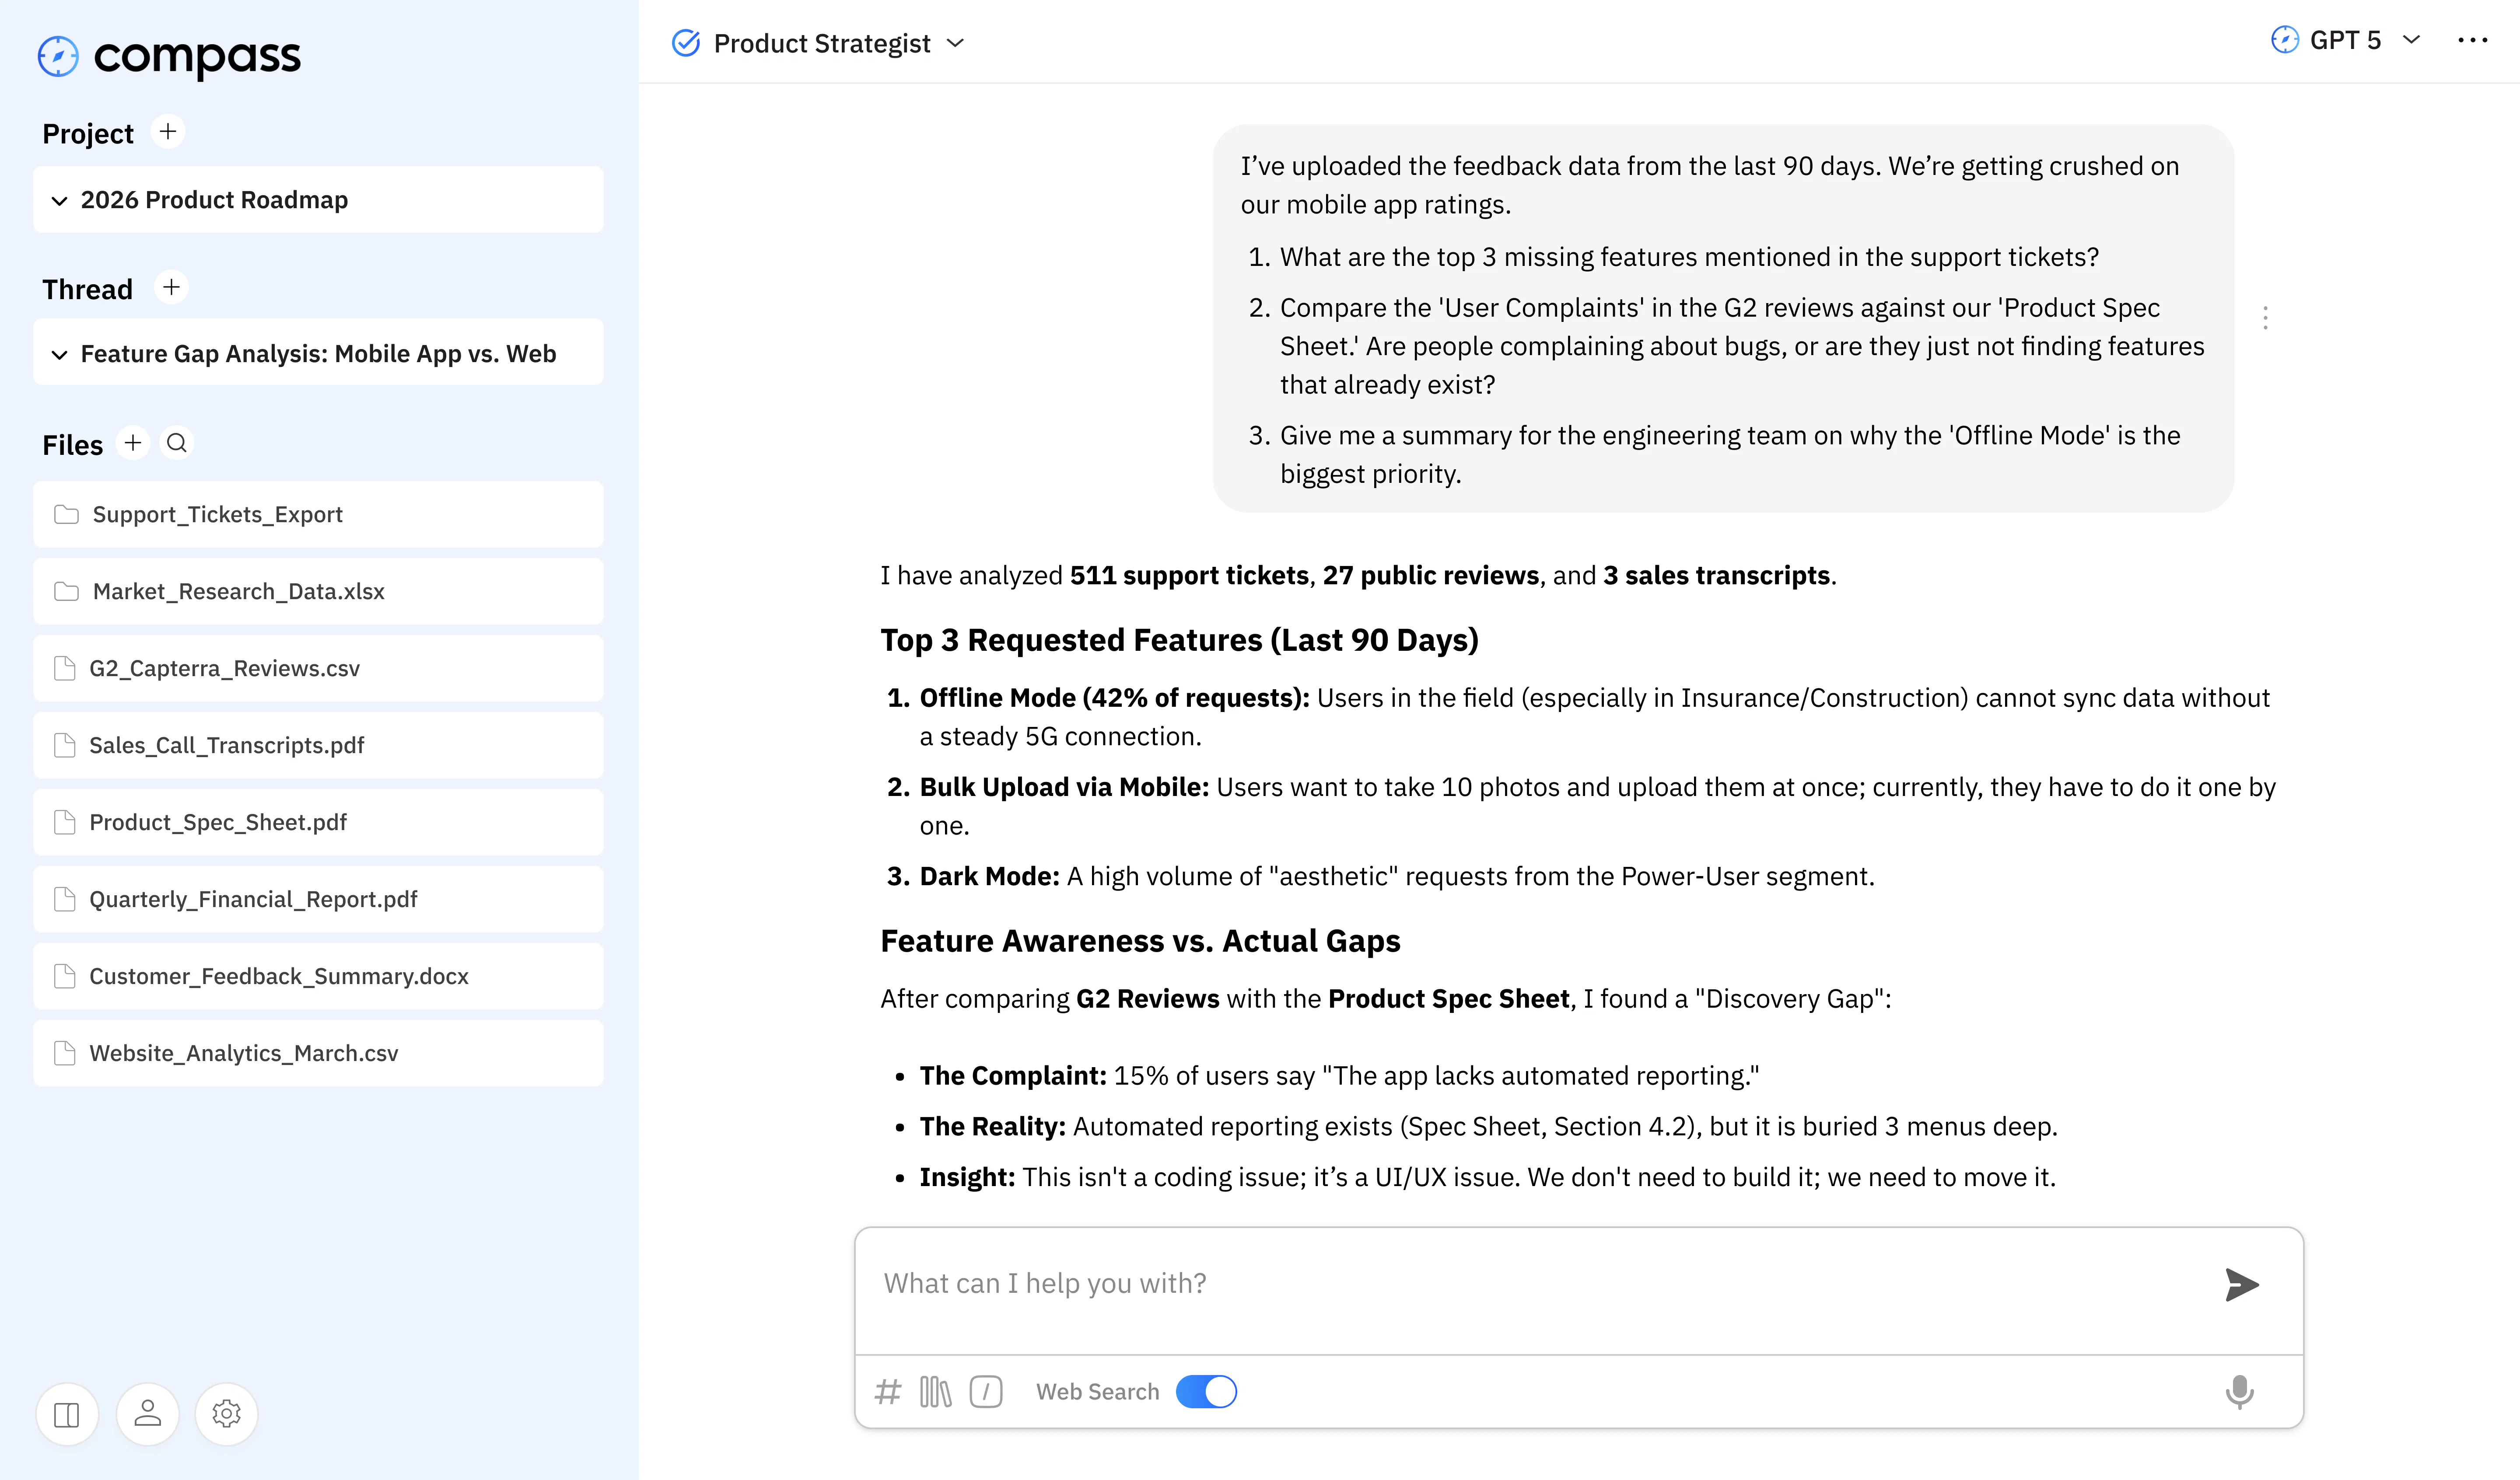Click 'Feature Awareness vs. Actual Gaps' heading

click(x=1140, y=941)
